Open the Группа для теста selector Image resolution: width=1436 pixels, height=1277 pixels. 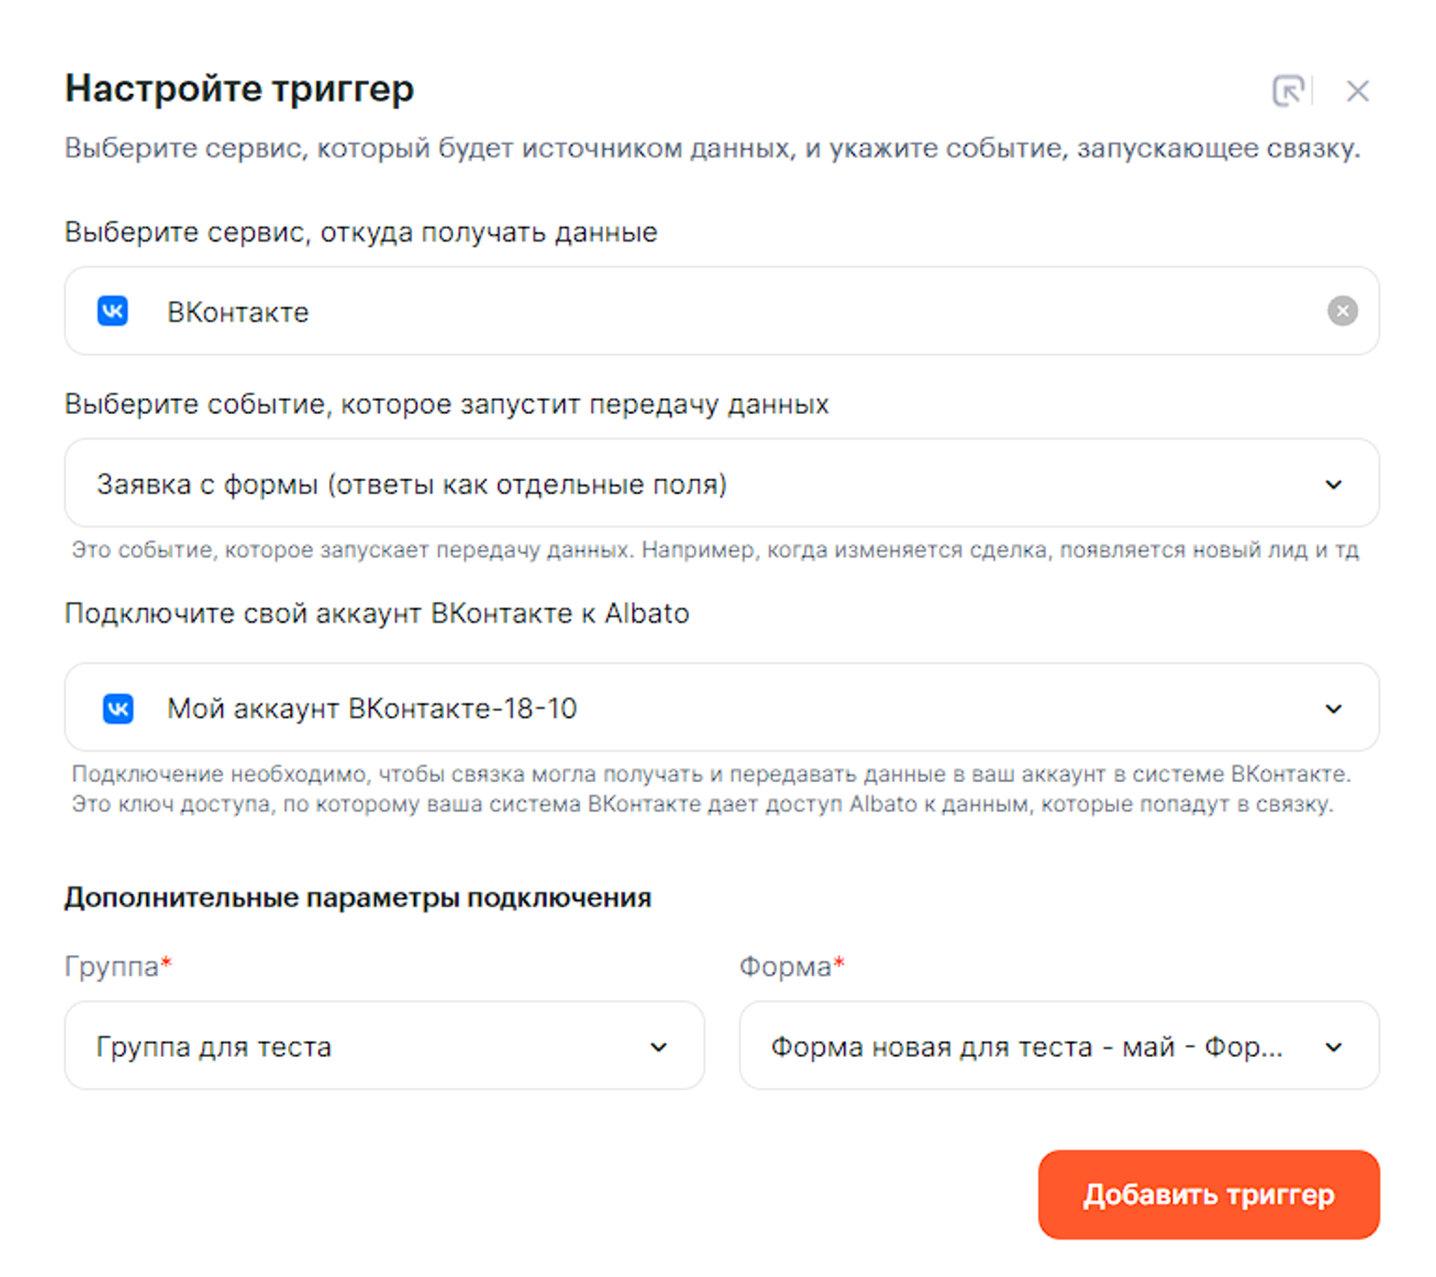coord(214,1048)
